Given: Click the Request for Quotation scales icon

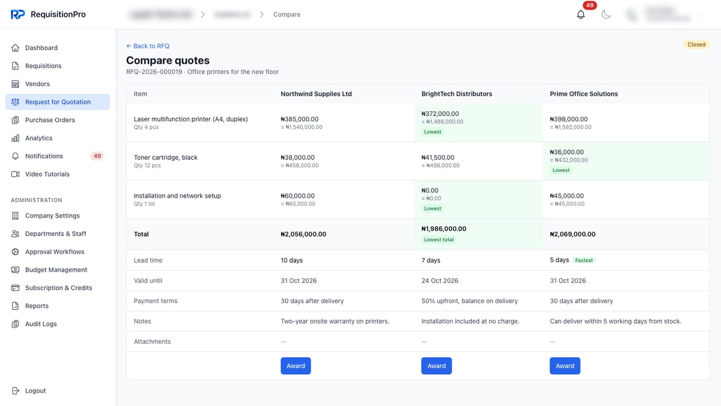Looking at the screenshot, I should (x=16, y=102).
